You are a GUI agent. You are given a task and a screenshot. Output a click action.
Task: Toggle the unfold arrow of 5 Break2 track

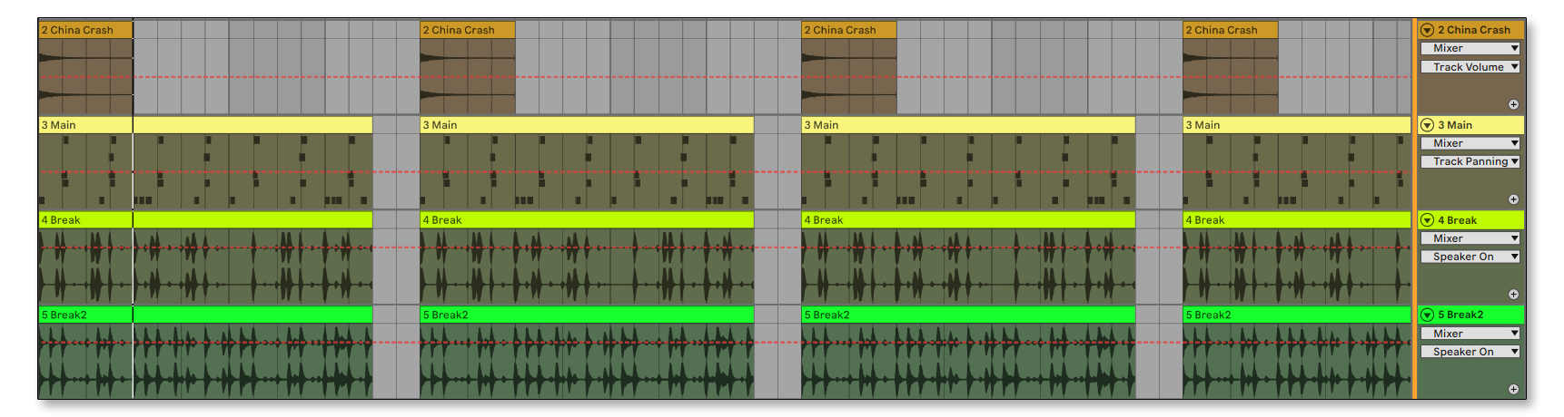[x=1427, y=315]
